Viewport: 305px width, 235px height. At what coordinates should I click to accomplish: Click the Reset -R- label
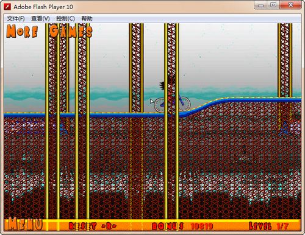click(x=93, y=226)
